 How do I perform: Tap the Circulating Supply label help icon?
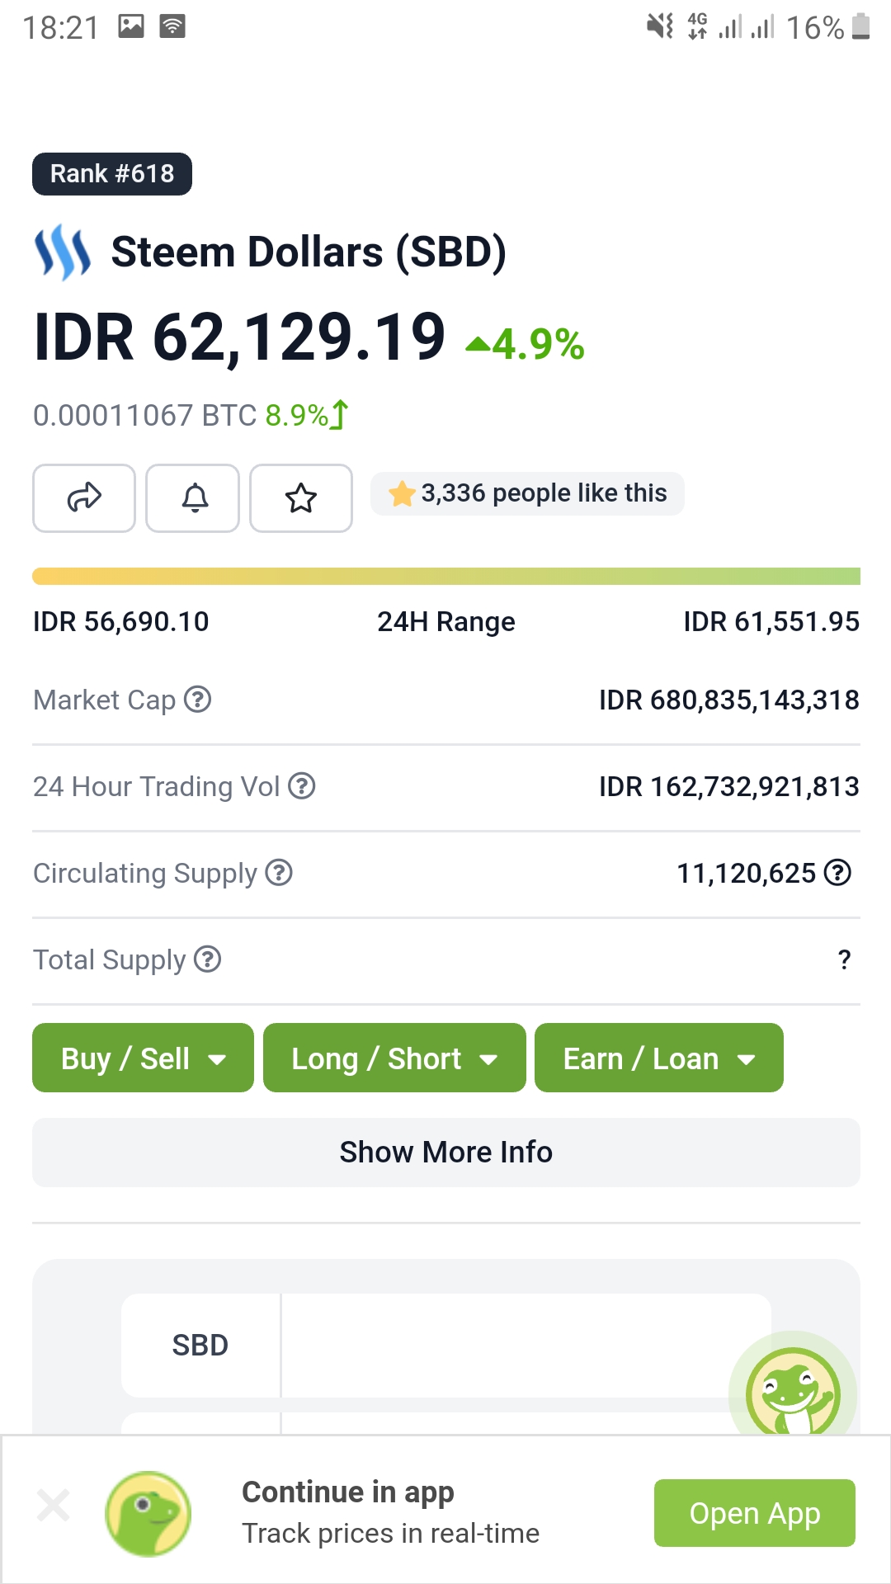pos(279,873)
